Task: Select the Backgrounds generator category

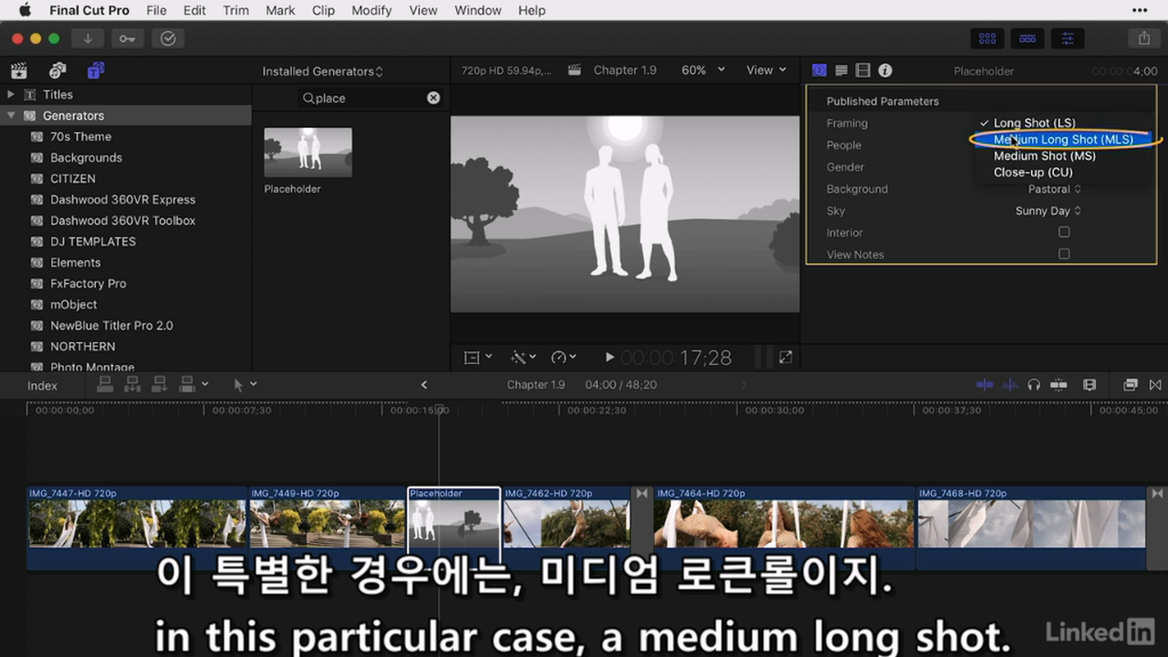Action: [86, 158]
